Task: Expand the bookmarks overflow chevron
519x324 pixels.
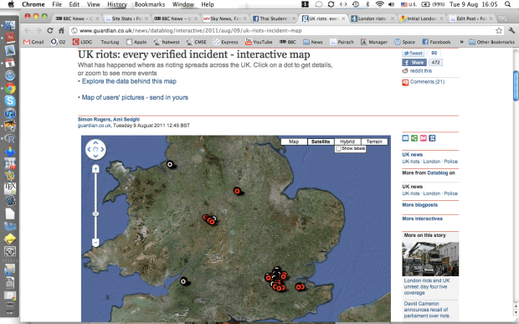Action: coord(461,42)
